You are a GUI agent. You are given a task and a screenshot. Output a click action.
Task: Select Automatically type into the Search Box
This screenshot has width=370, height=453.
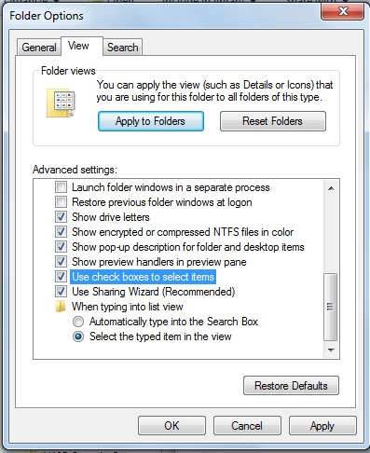(x=78, y=322)
